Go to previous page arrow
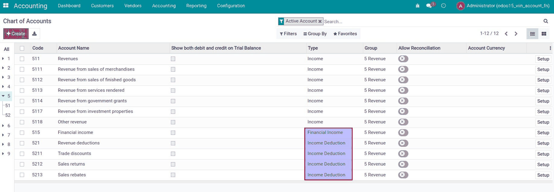 pyautogui.click(x=506, y=34)
